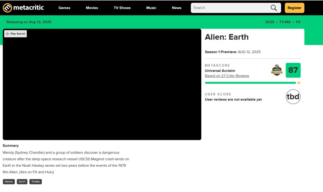This screenshot has width=323, height=192.
Task: Click the TV-MA rating text
Action: click(285, 22)
